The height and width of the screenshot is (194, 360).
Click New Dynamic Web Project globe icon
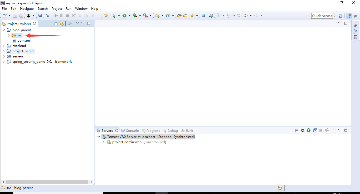click(x=158, y=16)
